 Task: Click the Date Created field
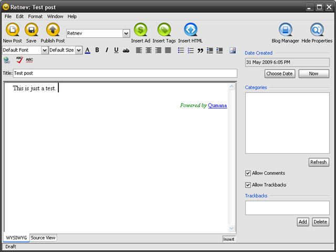pyautogui.click(x=287, y=62)
